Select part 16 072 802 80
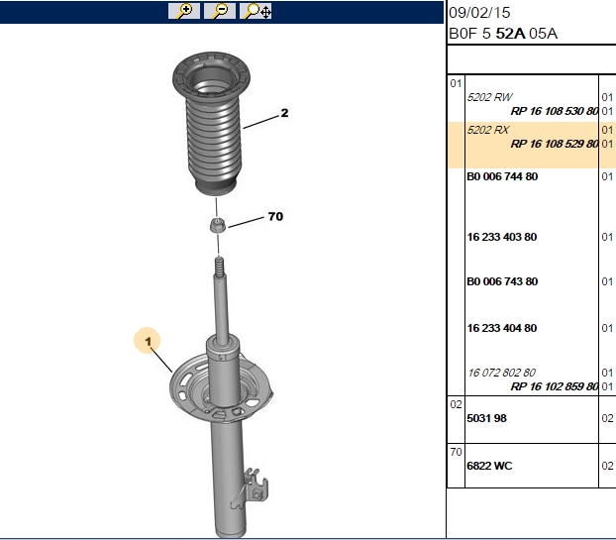 [502, 373]
